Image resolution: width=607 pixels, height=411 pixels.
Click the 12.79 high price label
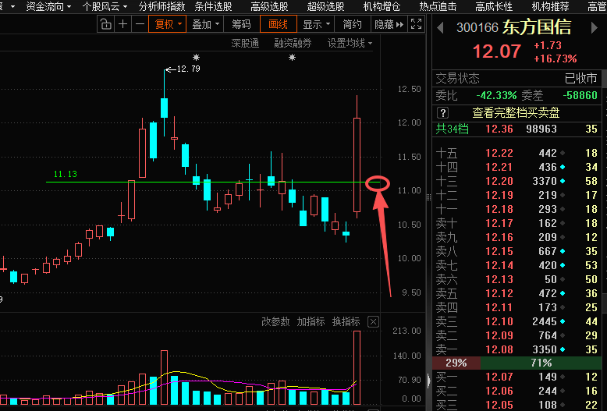[x=188, y=69]
